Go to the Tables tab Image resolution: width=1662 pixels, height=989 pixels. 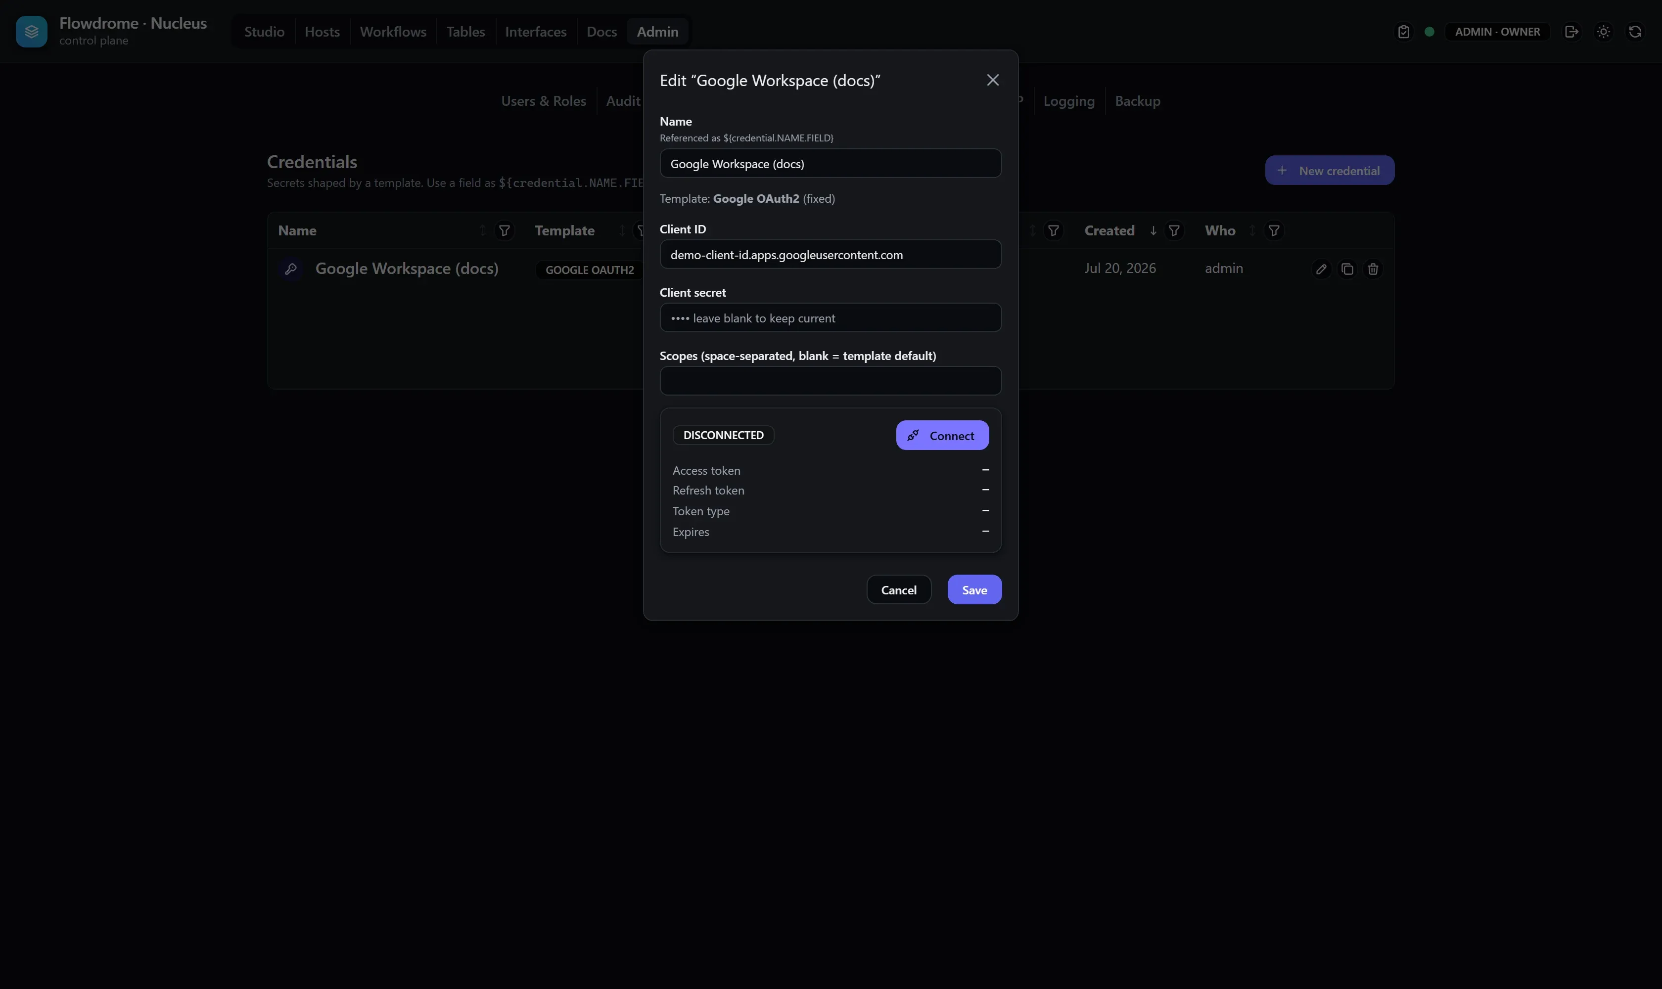point(465,31)
